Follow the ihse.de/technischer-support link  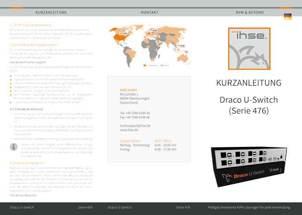click(x=27, y=62)
